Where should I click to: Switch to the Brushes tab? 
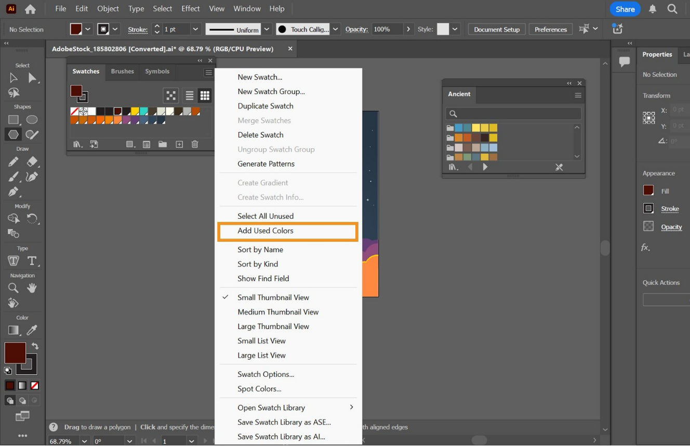pos(122,71)
